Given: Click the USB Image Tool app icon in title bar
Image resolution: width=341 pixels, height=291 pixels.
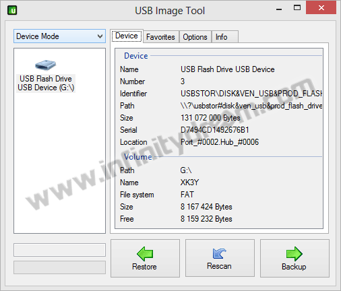Looking at the screenshot, I should tap(12, 10).
